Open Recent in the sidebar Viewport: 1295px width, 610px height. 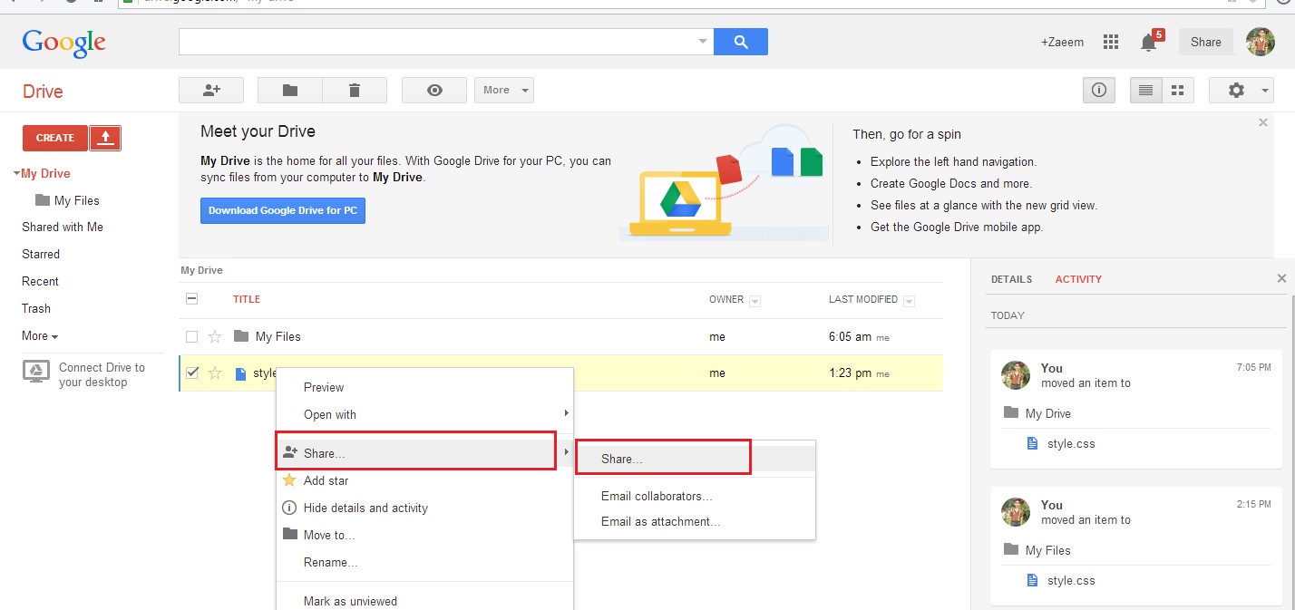[40, 281]
